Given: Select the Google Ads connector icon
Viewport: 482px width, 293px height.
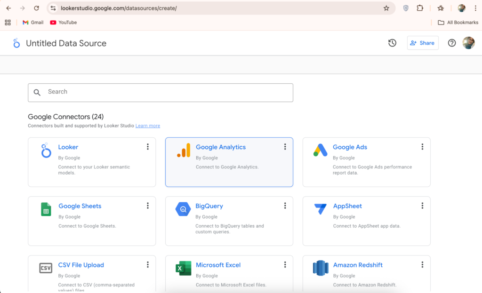Looking at the screenshot, I should 321,150.
